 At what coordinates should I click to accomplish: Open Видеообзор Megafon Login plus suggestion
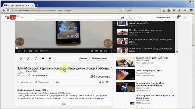[x=152, y=58]
